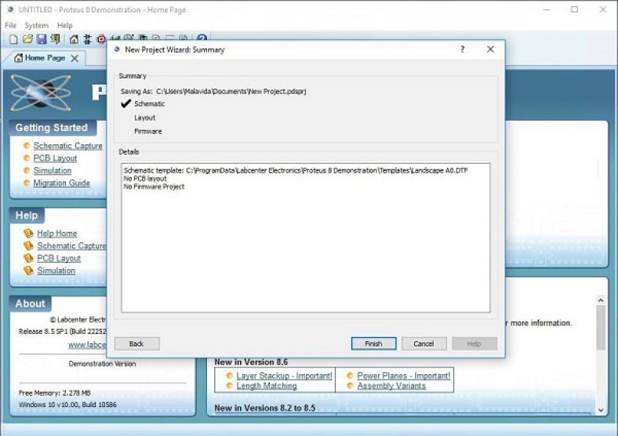This screenshot has height=436, width=618.
Task: Click the Home Page house icon
Action: click(x=74, y=39)
